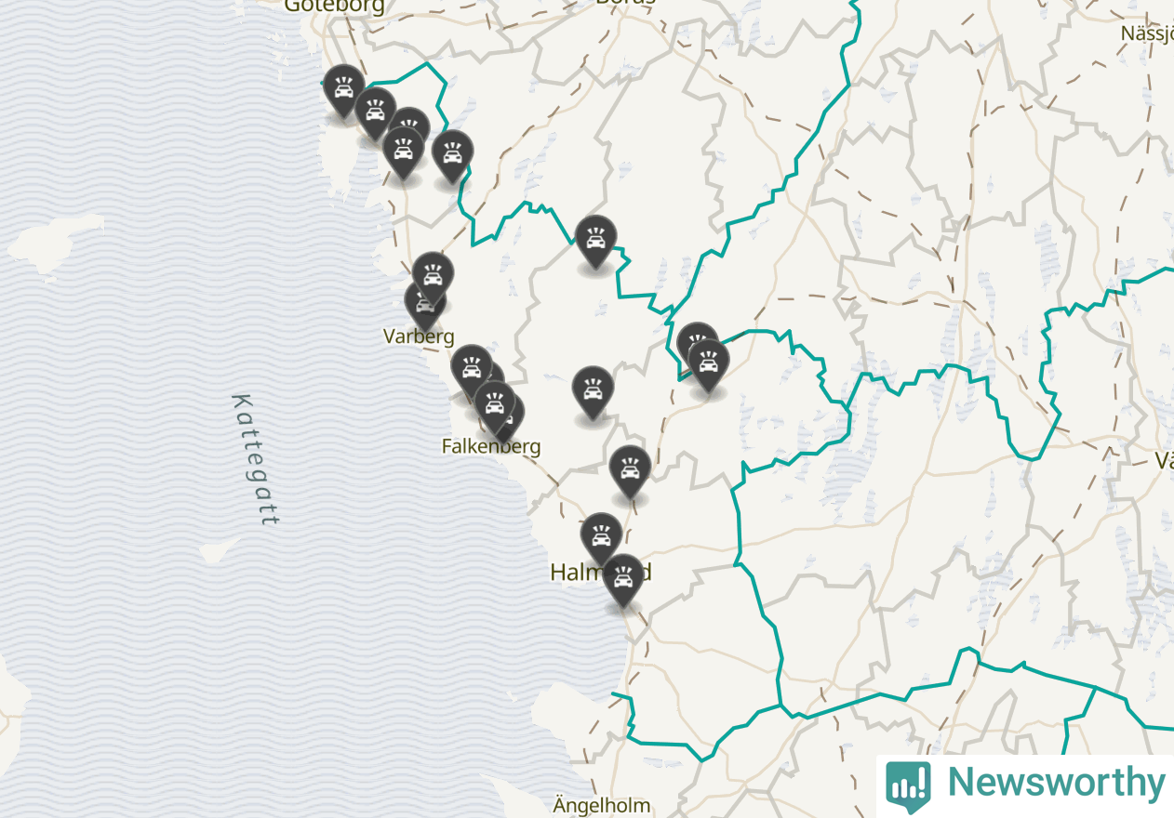Click the Falkenberg town label

[x=491, y=446]
